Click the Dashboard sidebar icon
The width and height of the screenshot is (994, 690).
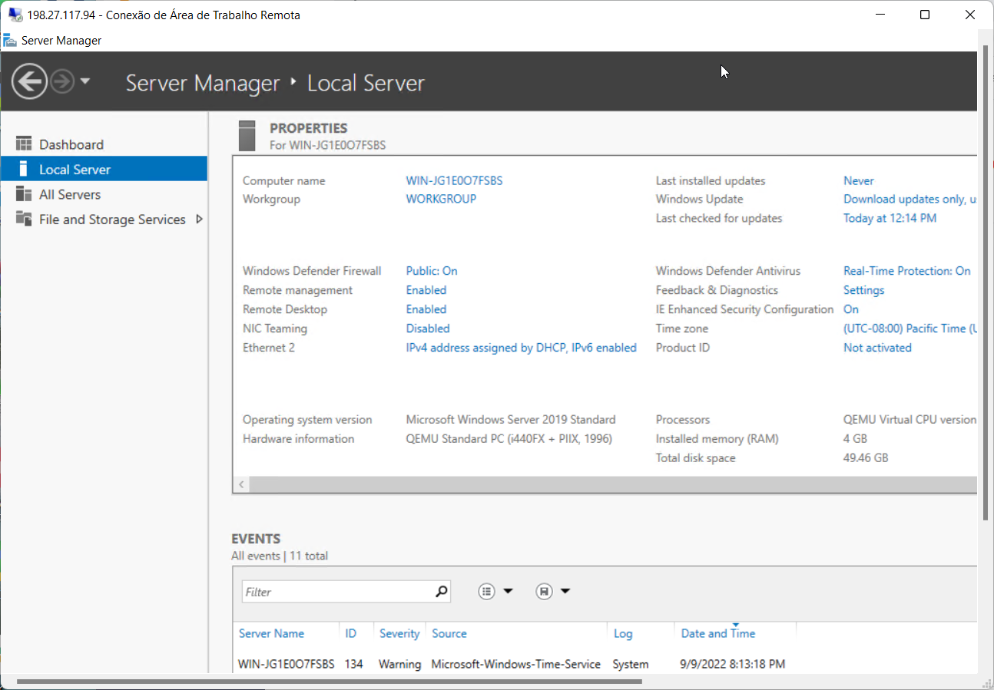[24, 144]
